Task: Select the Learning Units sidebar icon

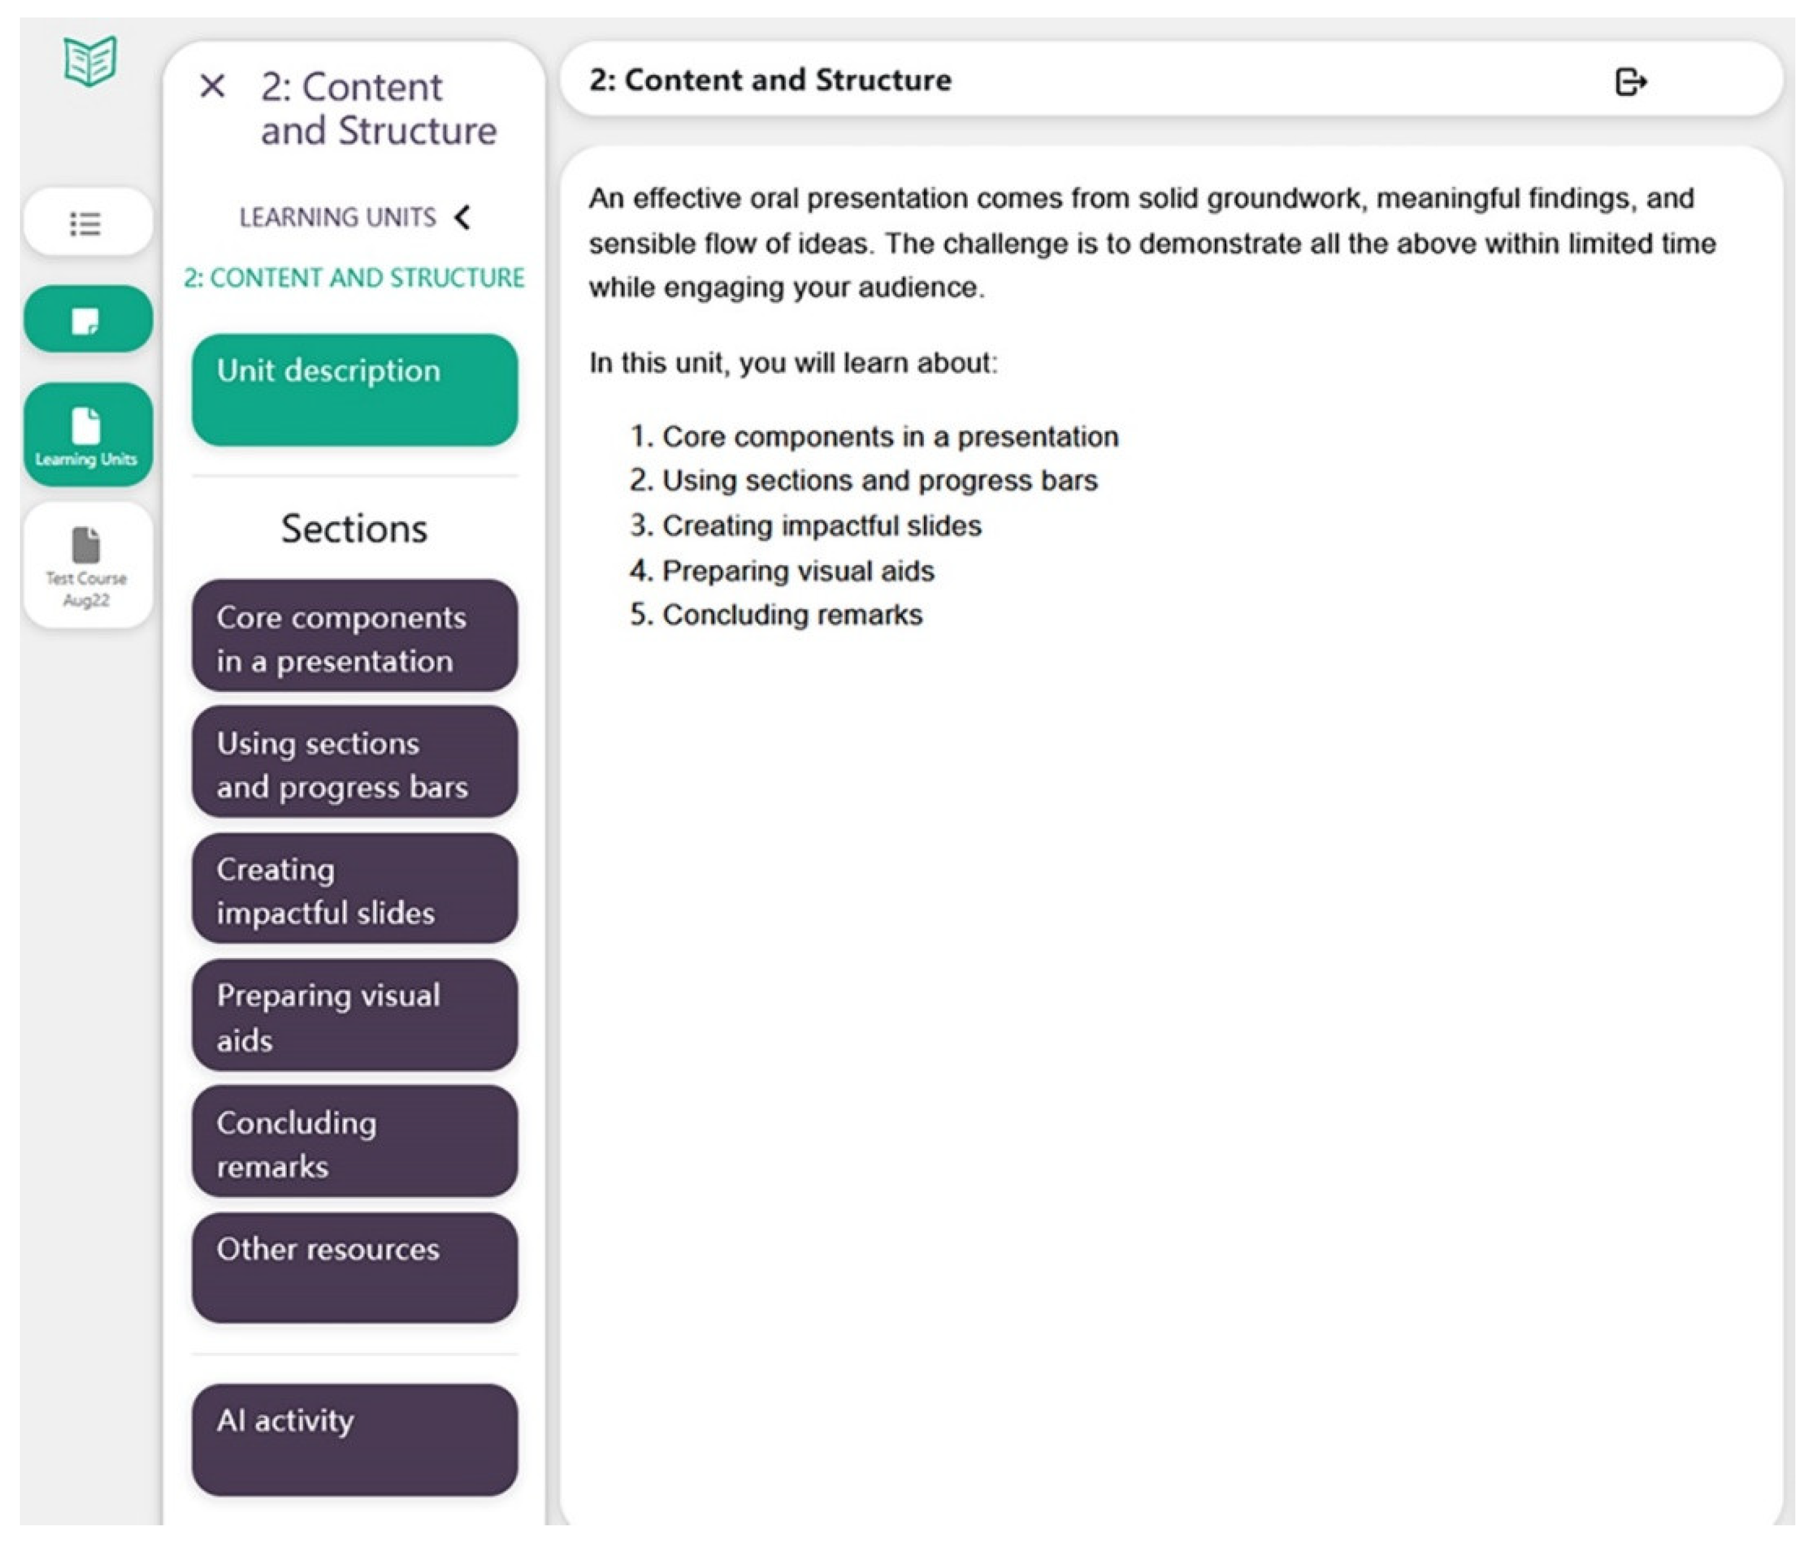Action: point(87,435)
